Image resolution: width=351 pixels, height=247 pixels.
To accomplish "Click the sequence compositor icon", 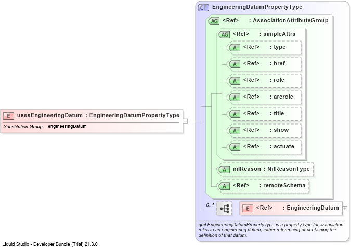I will click(224, 209).
